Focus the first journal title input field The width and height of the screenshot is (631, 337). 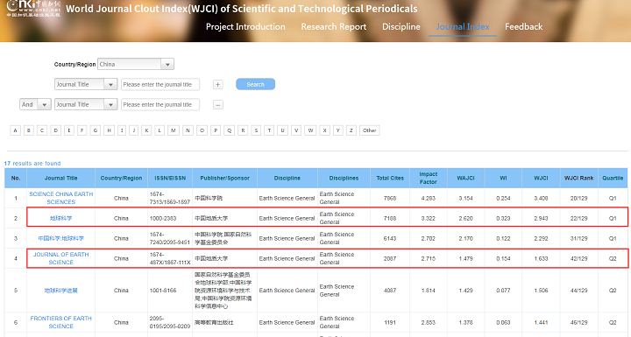pyautogui.click(x=160, y=84)
